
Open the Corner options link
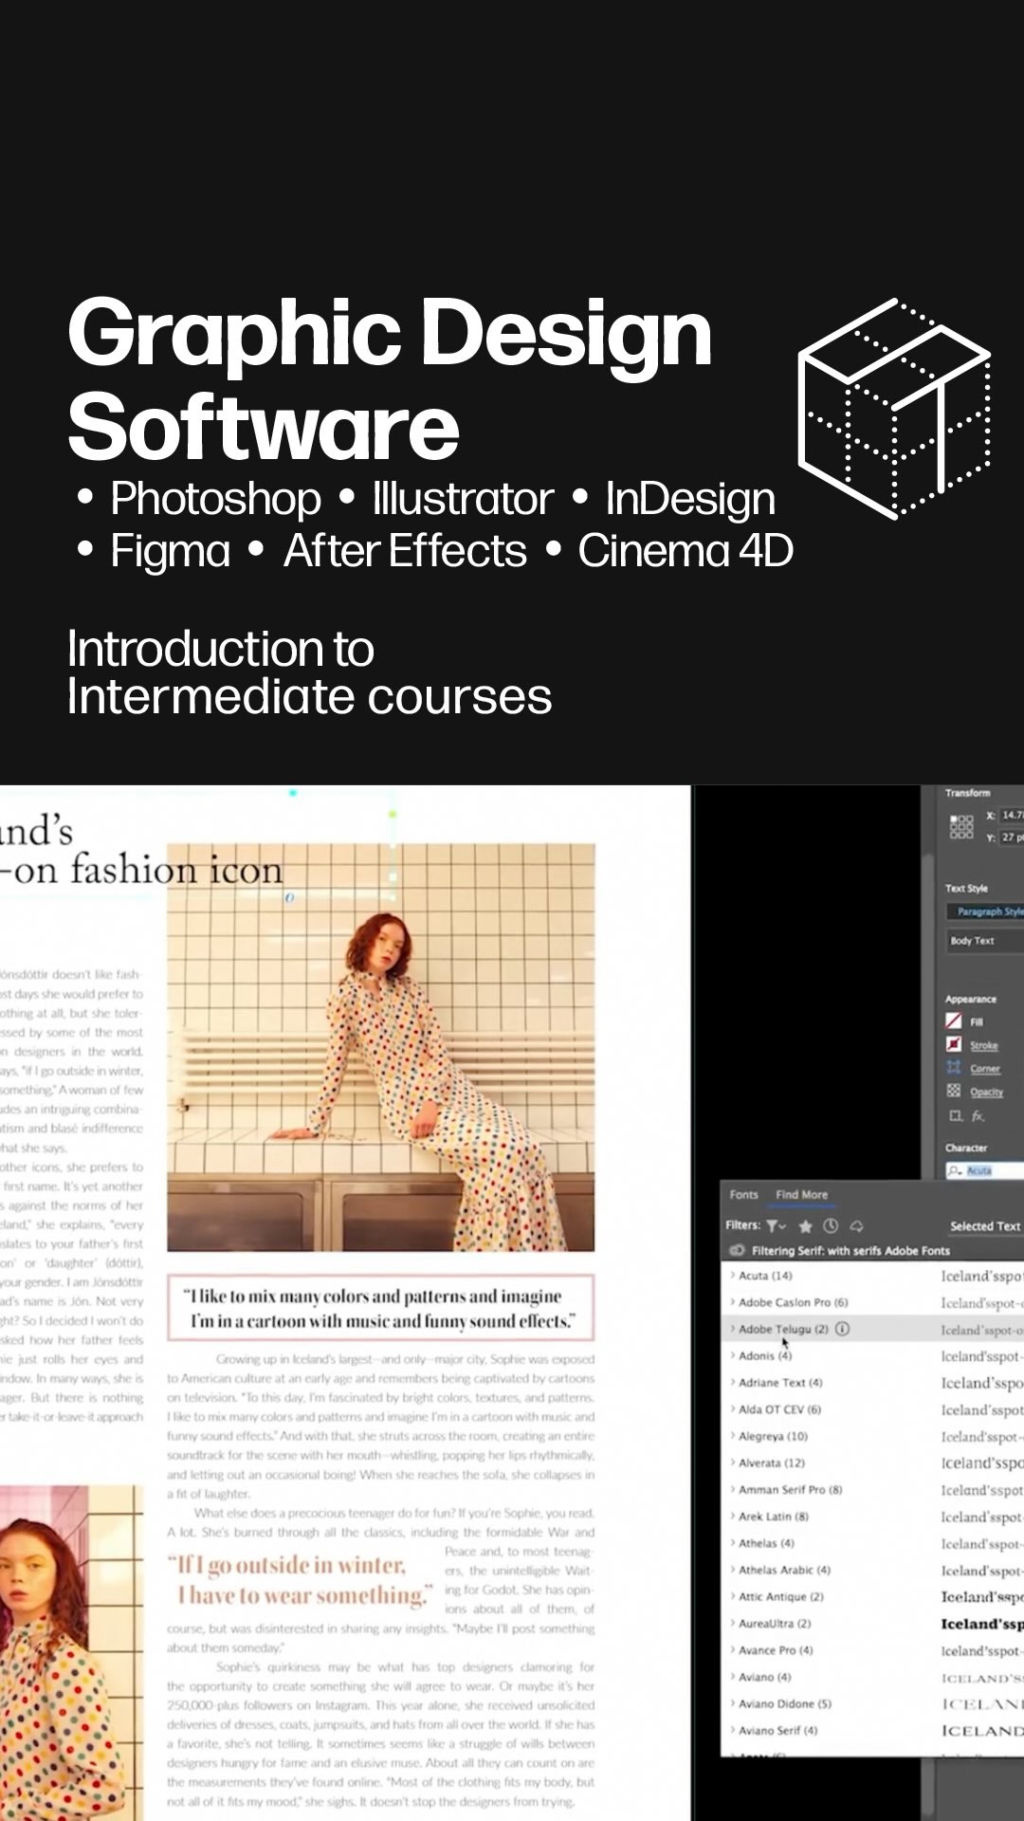tap(984, 1068)
